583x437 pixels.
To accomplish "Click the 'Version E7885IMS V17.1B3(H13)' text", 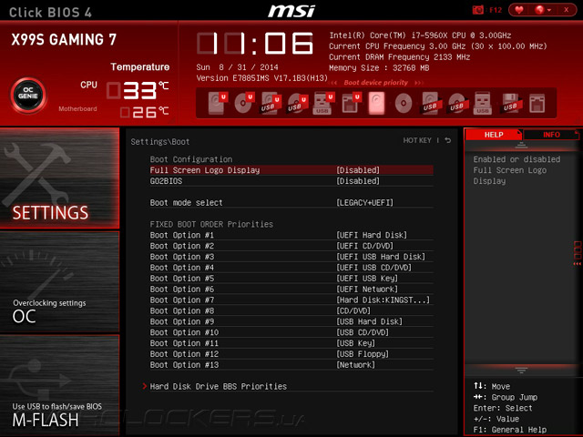I will pos(261,78).
